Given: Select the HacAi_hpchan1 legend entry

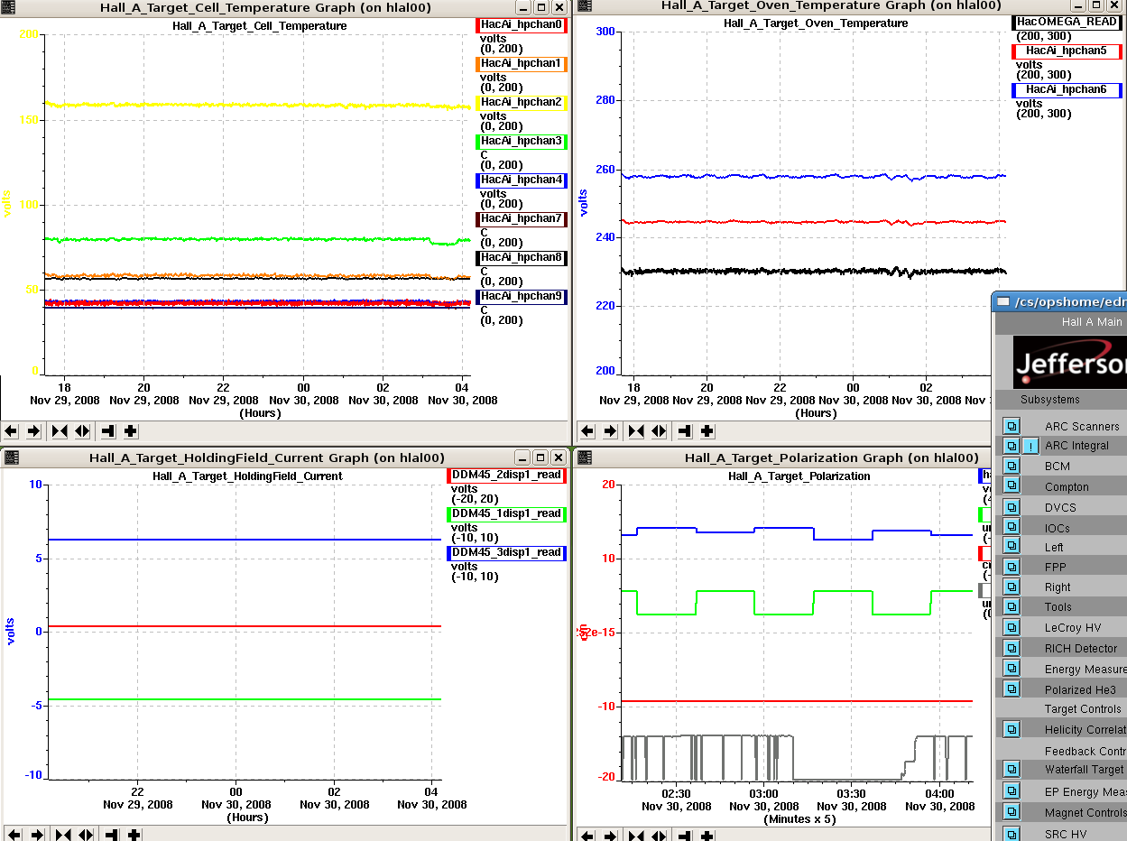Looking at the screenshot, I should click(x=522, y=64).
